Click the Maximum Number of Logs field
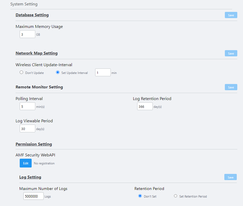The width and height of the screenshot is (243, 206). click(34, 196)
